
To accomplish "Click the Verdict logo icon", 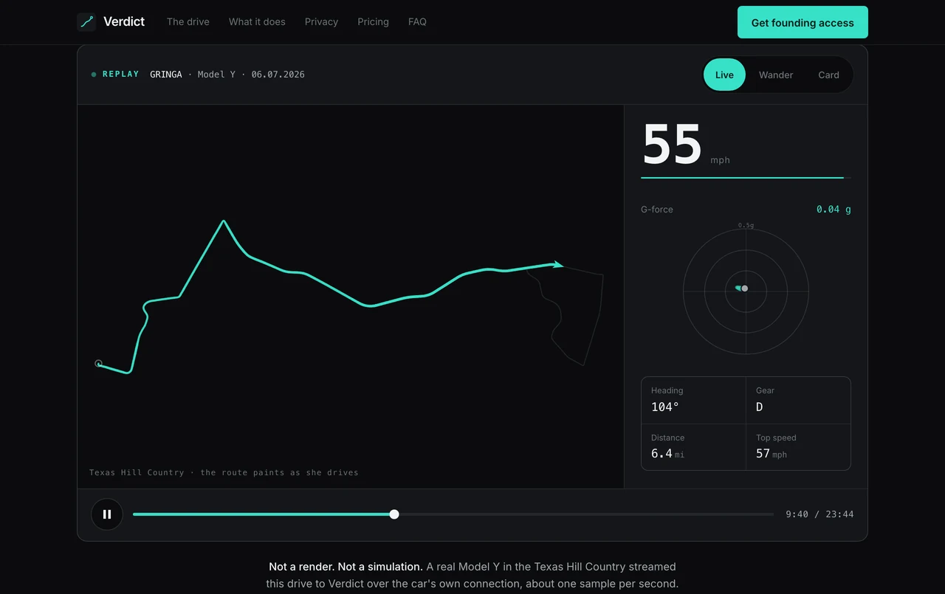I will click(x=86, y=21).
